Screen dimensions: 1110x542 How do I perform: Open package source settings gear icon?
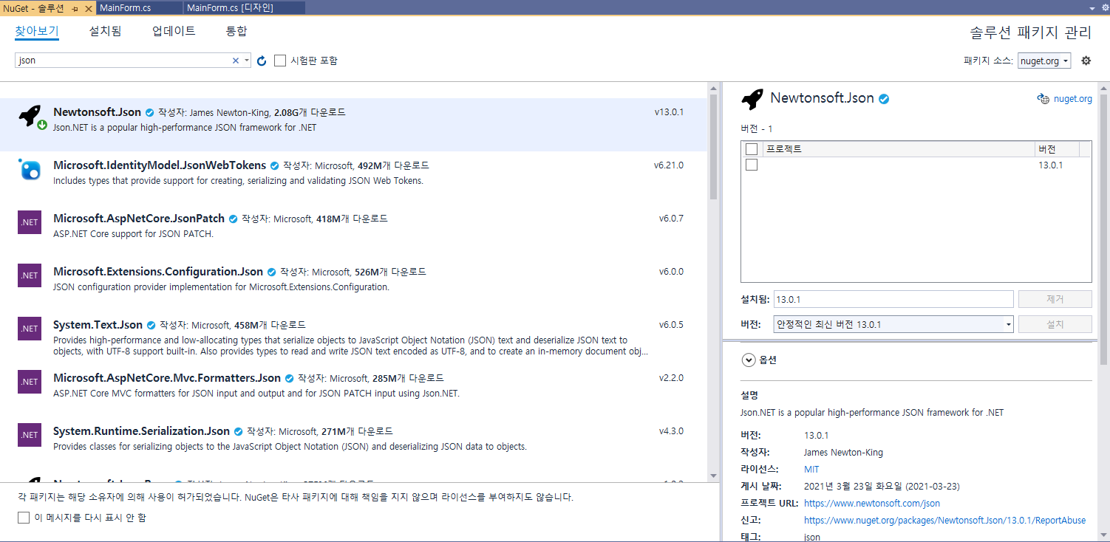pyautogui.click(x=1086, y=61)
